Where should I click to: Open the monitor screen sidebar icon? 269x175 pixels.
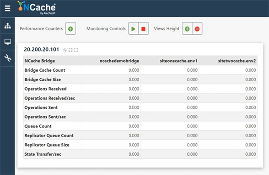click(7, 42)
